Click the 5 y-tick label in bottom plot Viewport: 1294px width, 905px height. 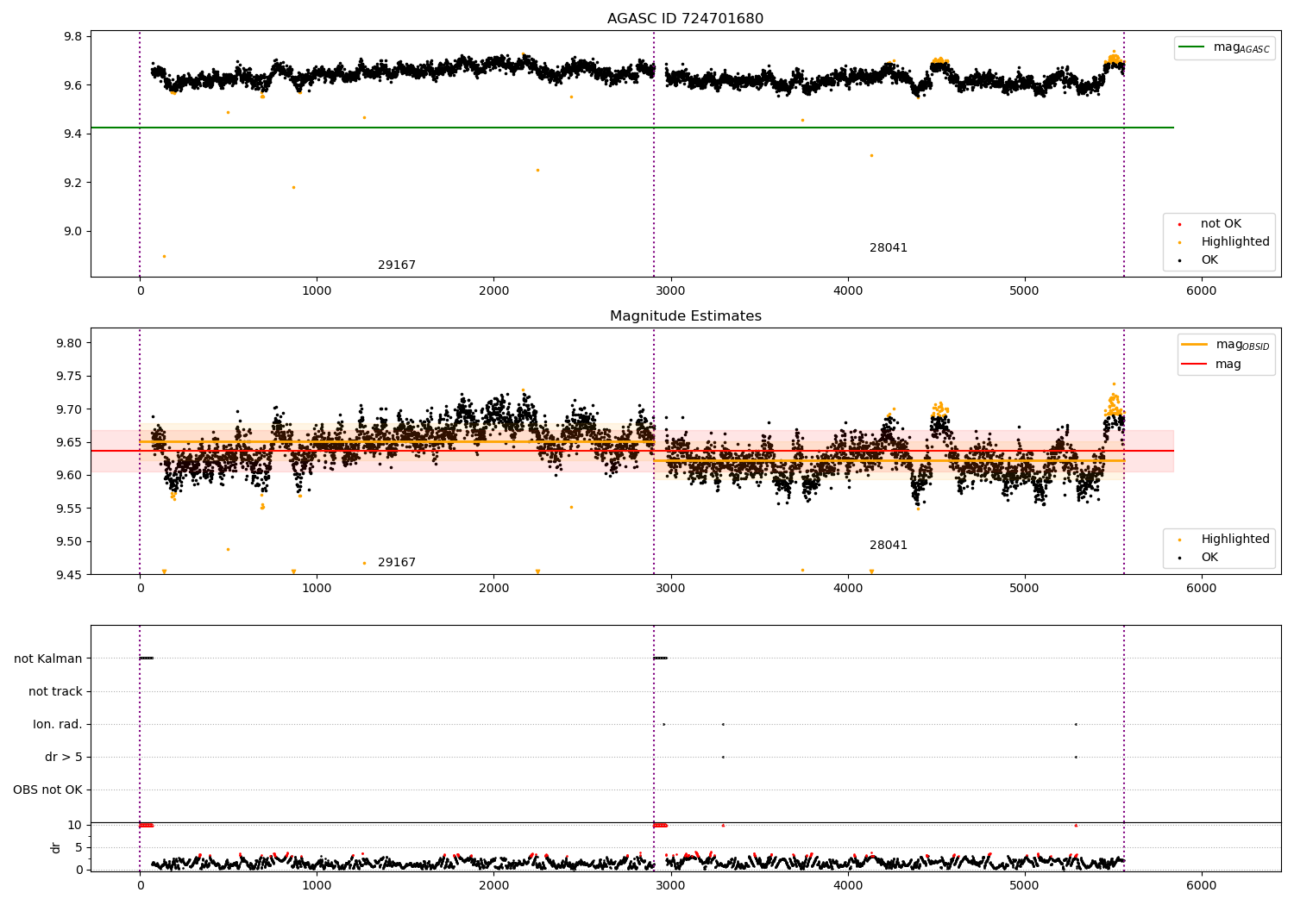pyautogui.click(x=79, y=848)
